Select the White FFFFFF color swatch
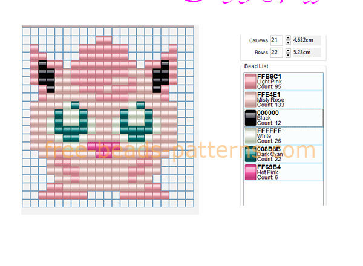The image size is (363, 266). click(250, 136)
